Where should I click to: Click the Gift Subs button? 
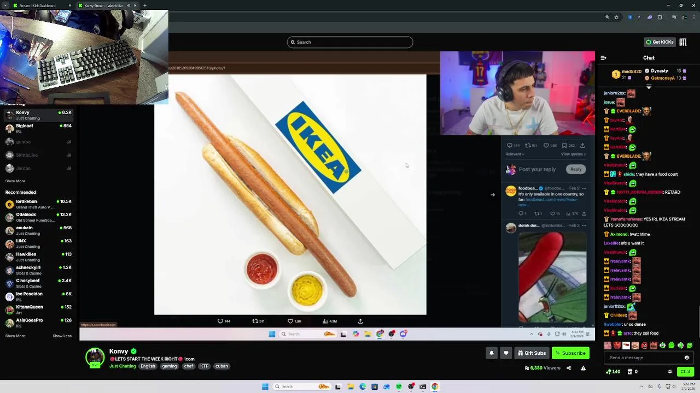532,353
